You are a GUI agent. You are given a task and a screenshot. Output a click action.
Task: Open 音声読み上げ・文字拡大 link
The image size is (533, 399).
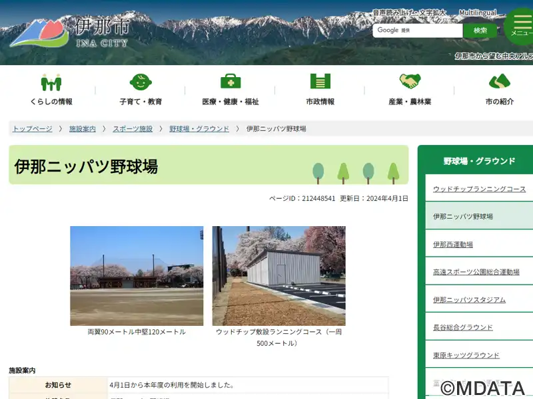(x=409, y=13)
